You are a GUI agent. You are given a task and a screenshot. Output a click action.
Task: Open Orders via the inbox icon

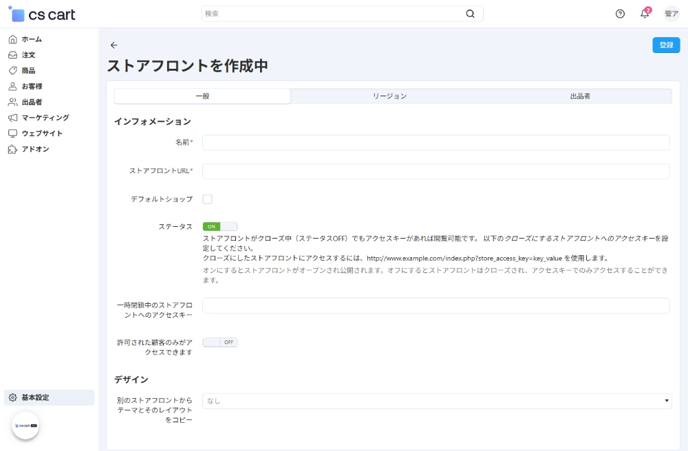[12, 55]
